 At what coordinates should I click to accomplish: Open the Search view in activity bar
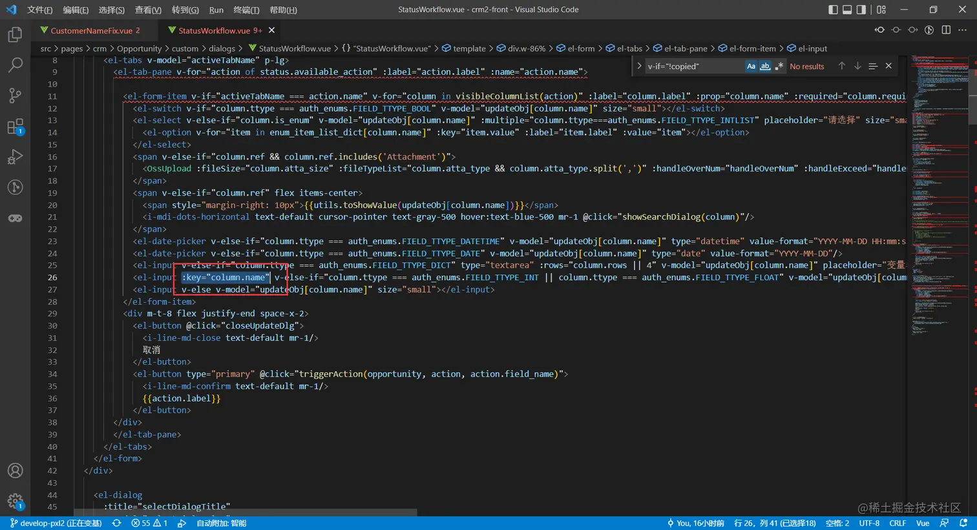pyautogui.click(x=15, y=65)
